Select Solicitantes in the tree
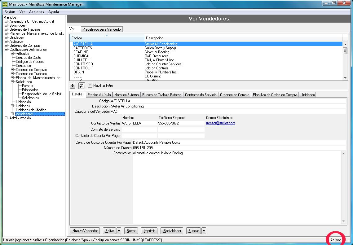The width and height of the screenshot is (353, 245). 30,98
